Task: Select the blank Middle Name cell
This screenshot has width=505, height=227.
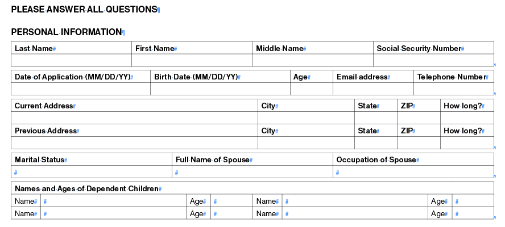Action: [x=313, y=60]
